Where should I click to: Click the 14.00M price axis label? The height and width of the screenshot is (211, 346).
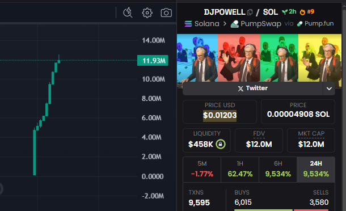[153, 40]
